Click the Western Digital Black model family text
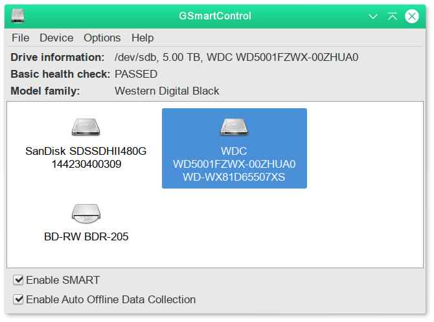434x322 pixels. (166, 91)
